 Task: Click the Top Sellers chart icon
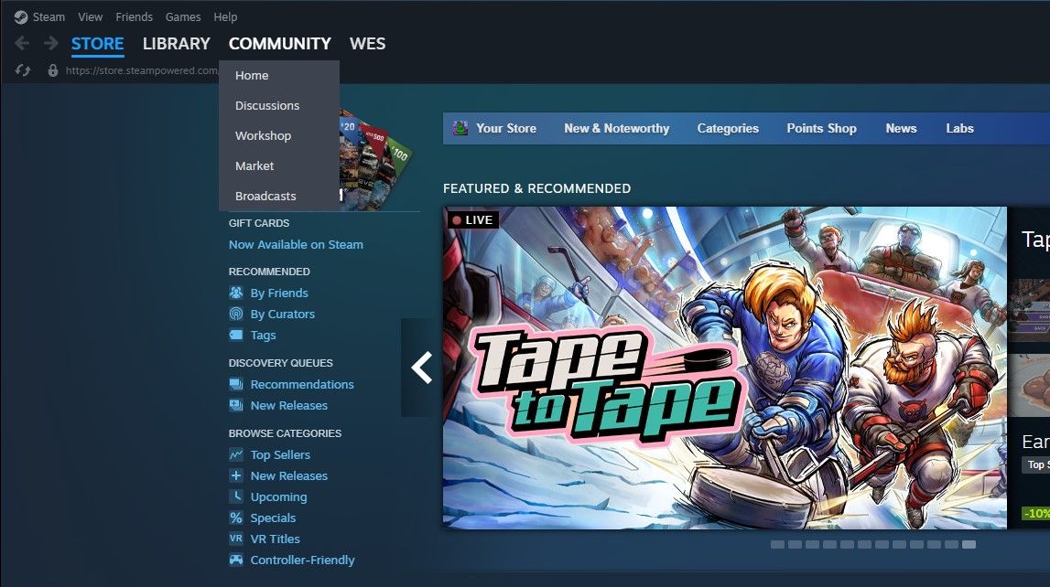(x=235, y=454)
